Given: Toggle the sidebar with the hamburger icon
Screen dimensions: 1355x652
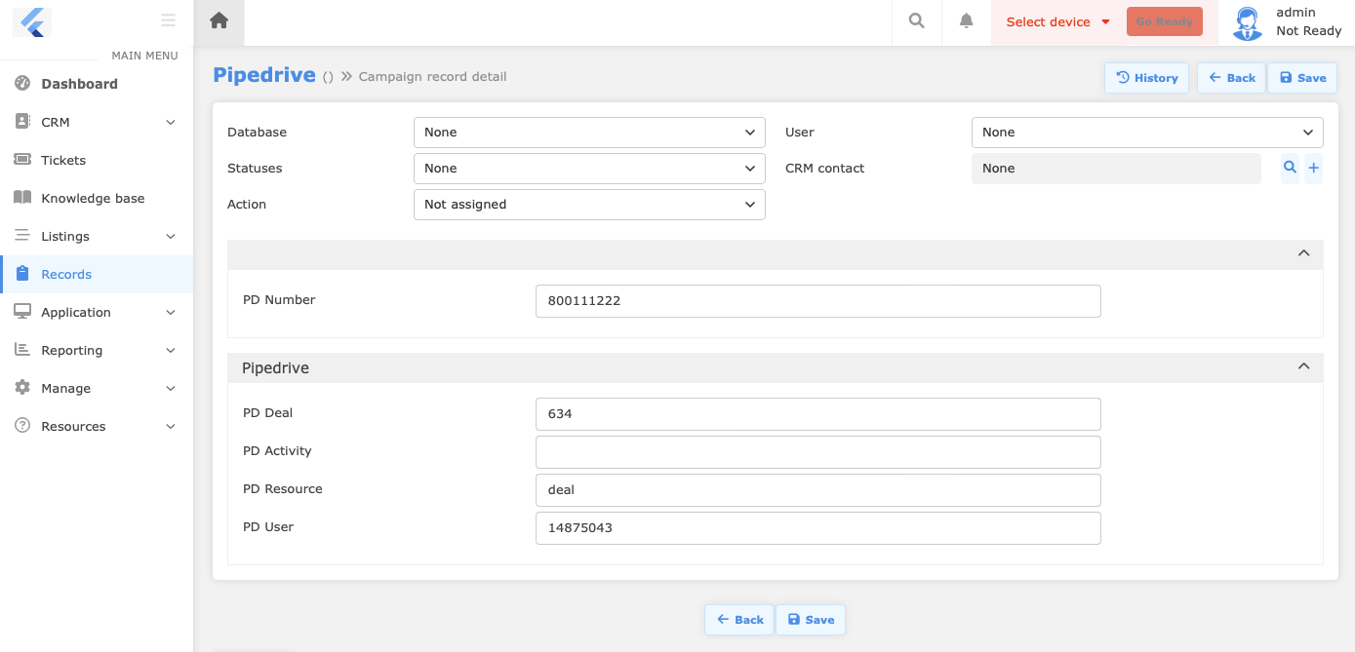Looking at the screenshot, I should pyautogui.click(x=168, y=19).
